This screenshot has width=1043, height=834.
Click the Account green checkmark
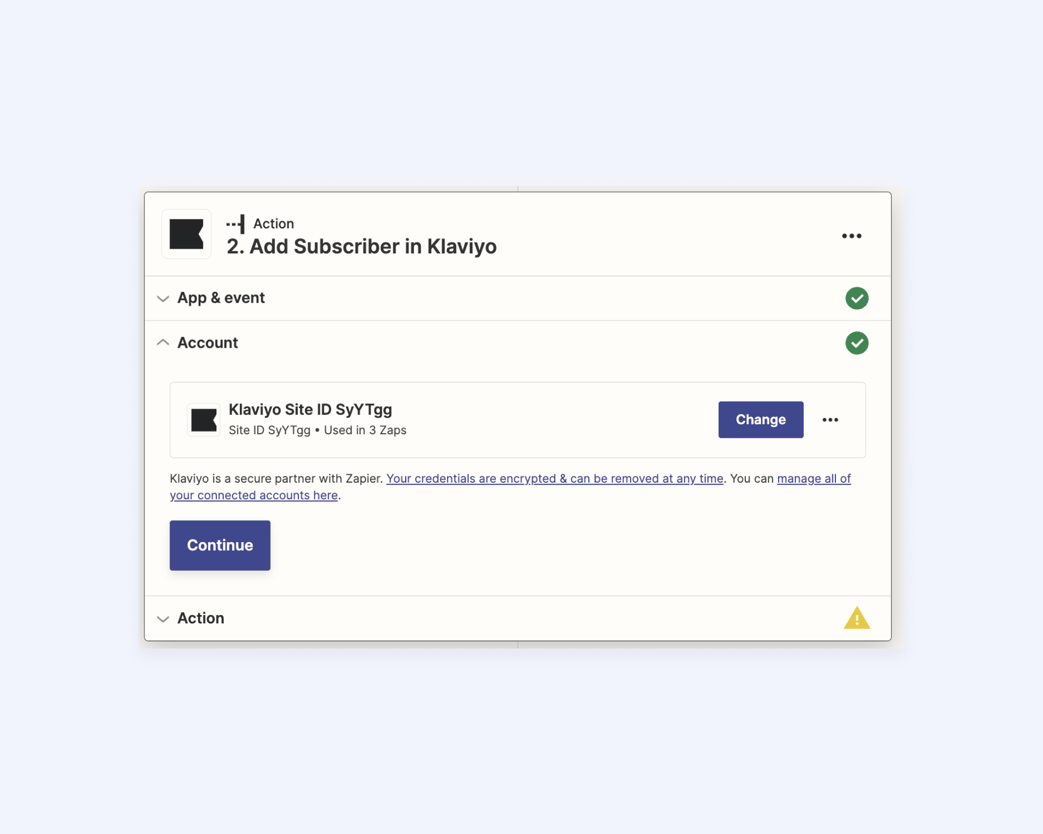(857, 343)
